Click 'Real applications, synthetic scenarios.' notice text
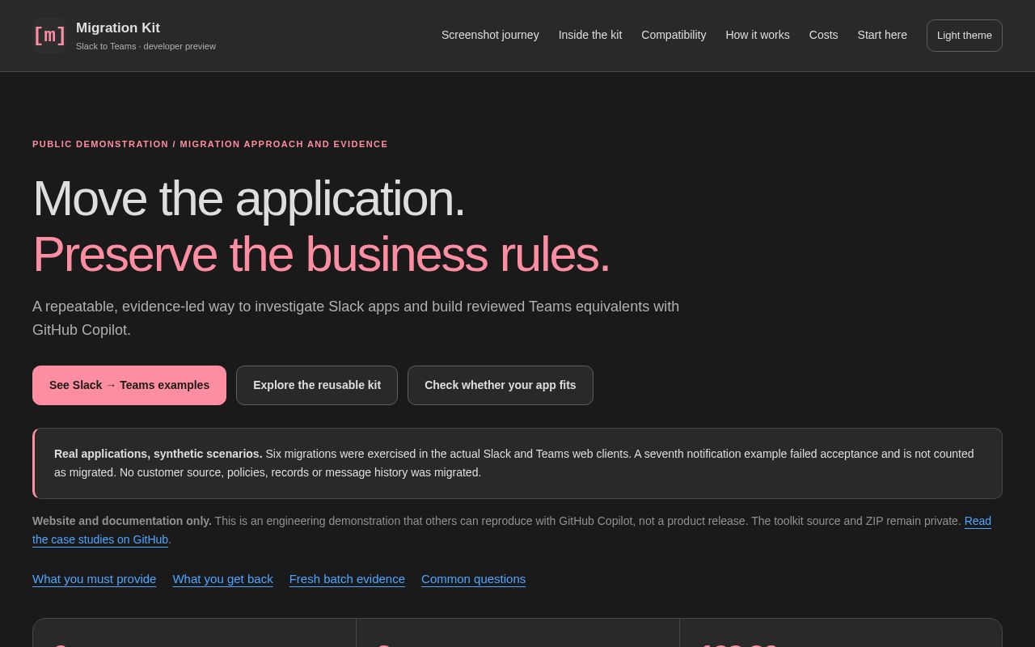 pyautogui.click(x=158, y=454)
